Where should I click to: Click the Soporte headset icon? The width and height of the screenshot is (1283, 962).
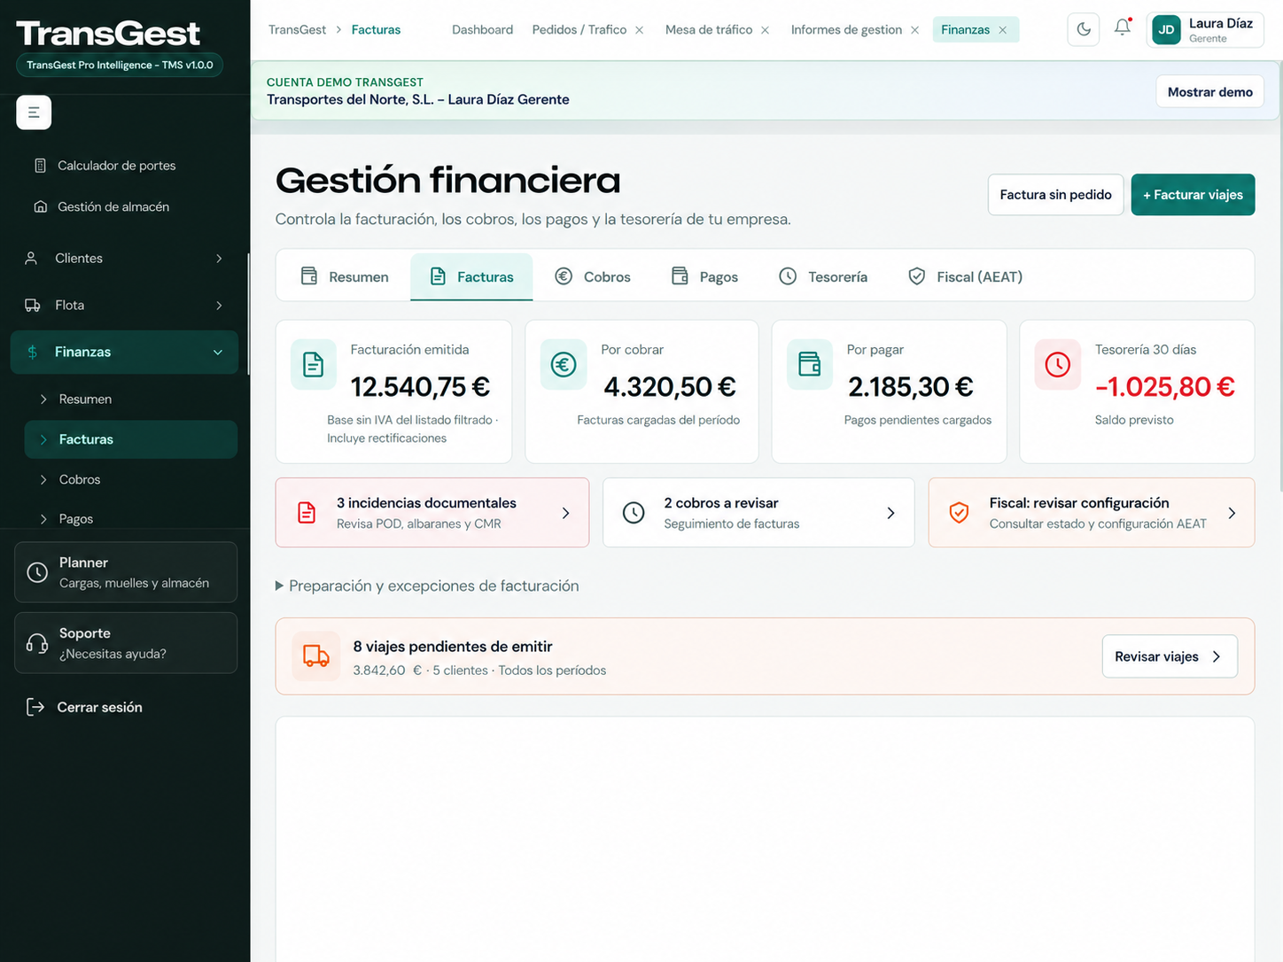[37, 643]
